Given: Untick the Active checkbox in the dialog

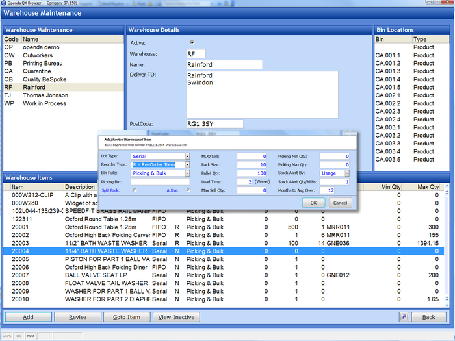Looking at the screenshot, I should click(x=188, y=190).
